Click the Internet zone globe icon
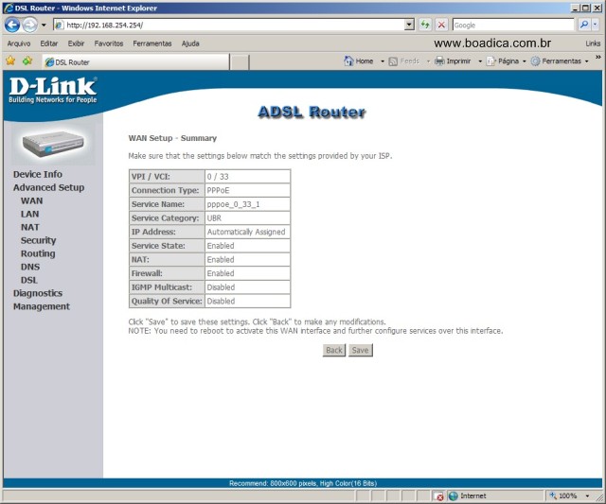 click(454, 496)
